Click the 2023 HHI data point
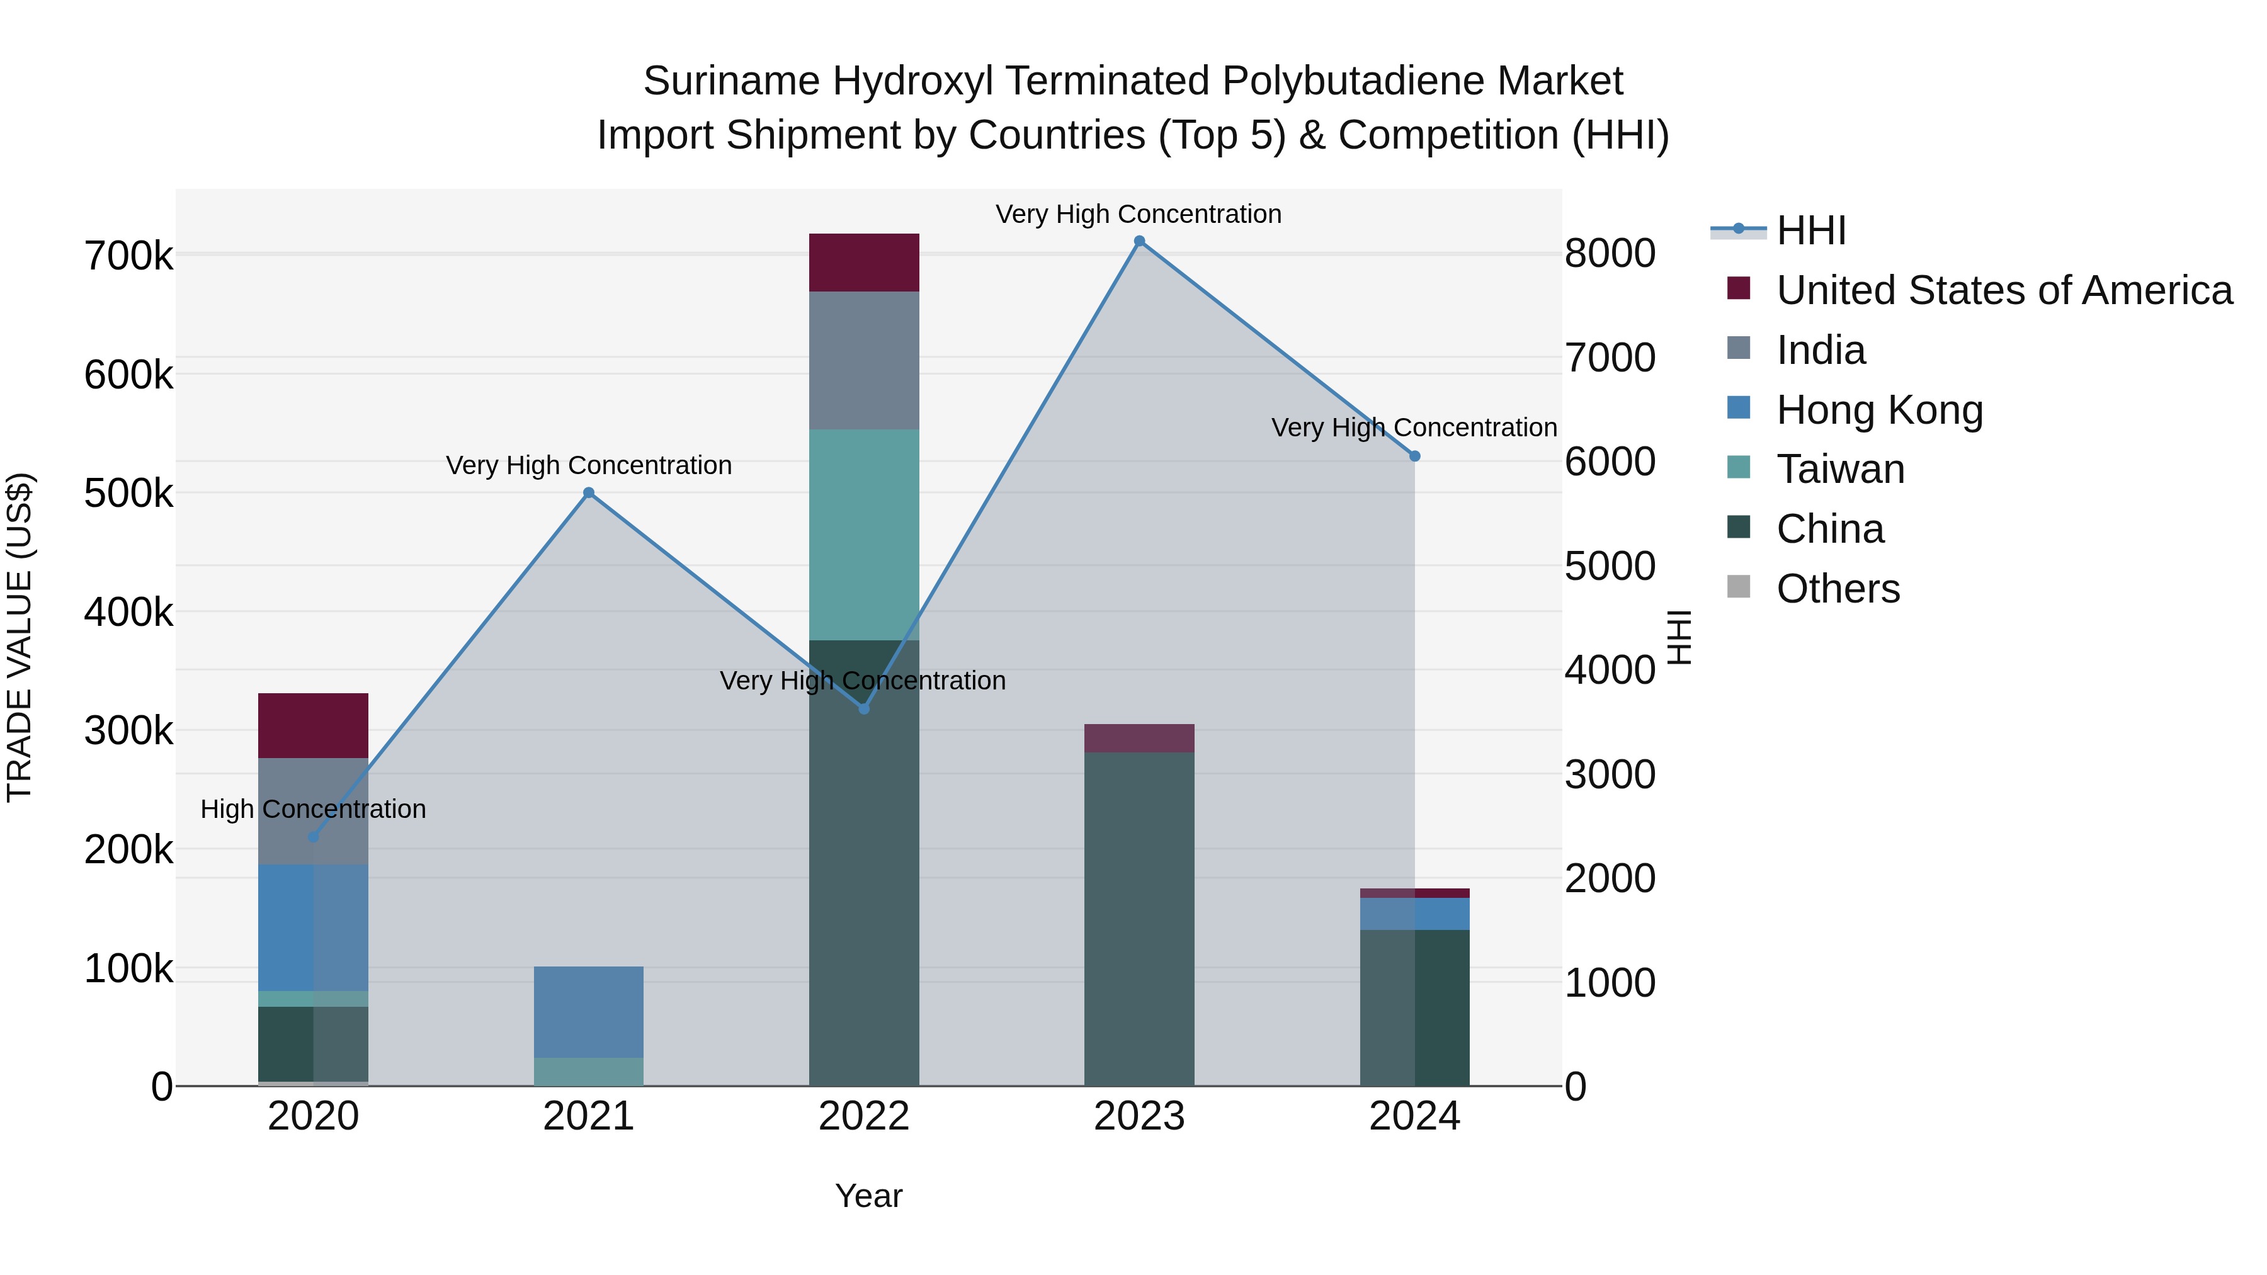 (x=1140, y=241)
